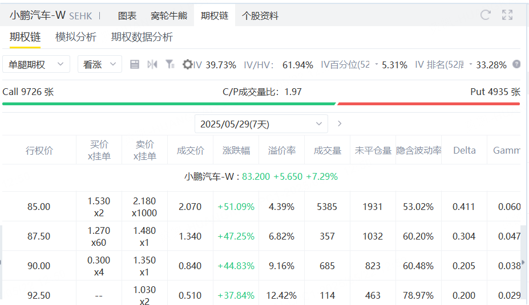This screenshot has height=305, width=529.
Task: Expand the panel to fullscreen
Action: click(x=507, y=15)
